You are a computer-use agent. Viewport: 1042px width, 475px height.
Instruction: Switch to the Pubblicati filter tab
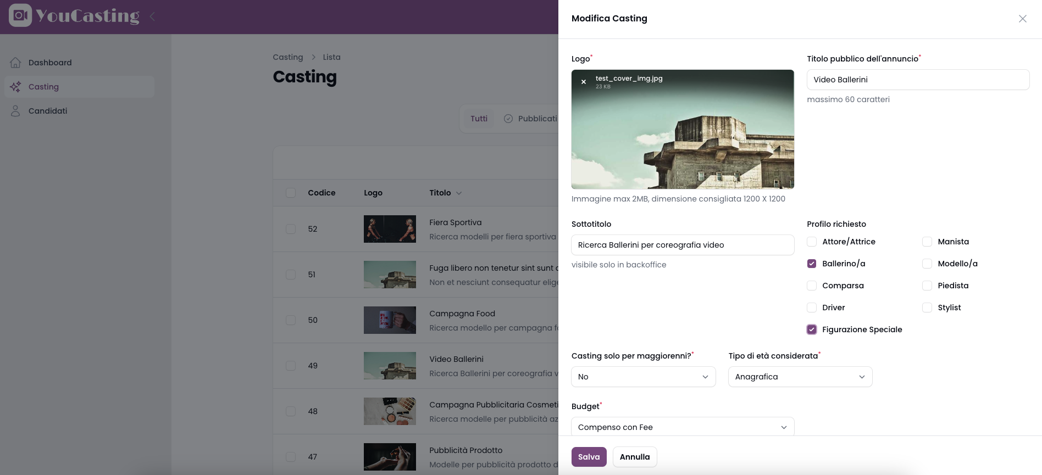tap(530, 119)
